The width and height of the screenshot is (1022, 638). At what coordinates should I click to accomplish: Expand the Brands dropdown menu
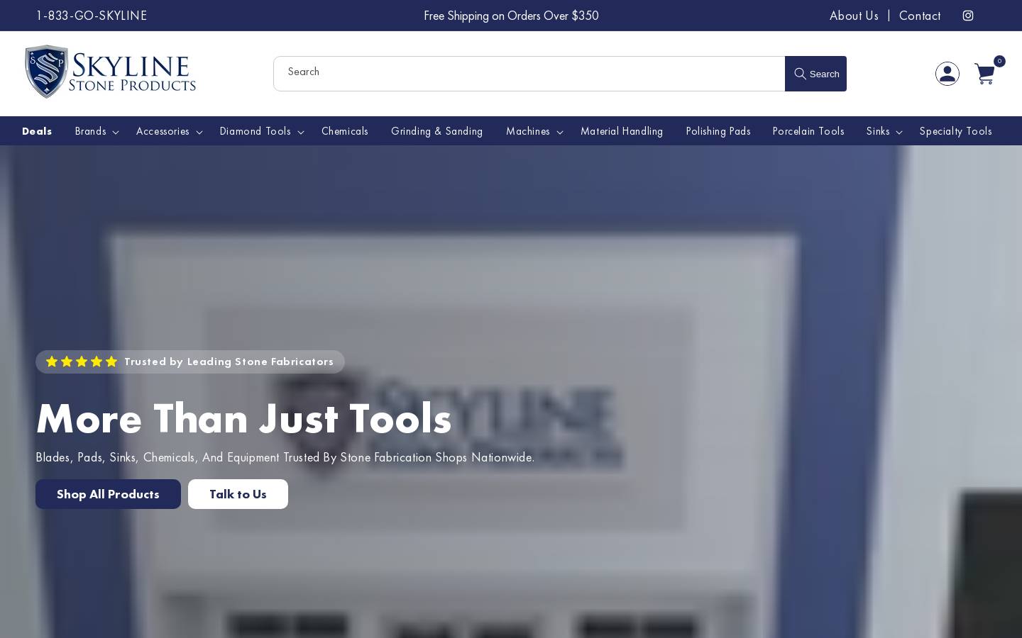click(97, 131)
